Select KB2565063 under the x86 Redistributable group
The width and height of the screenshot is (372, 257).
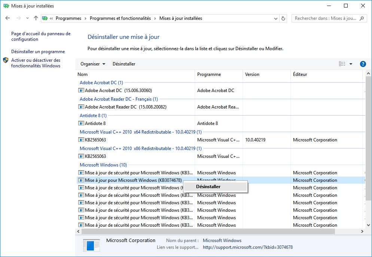coord(95,156)
